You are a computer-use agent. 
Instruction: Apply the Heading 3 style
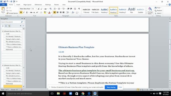tap(122, 11)
